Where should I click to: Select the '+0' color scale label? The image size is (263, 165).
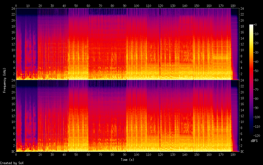click(255, 24)
